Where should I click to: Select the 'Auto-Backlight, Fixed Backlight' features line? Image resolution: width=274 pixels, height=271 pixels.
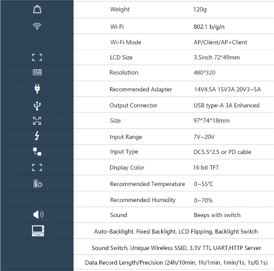[176, 232]
